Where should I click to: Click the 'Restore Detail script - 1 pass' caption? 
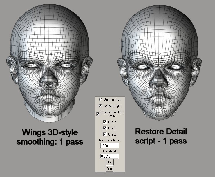(x=161, y=136)
